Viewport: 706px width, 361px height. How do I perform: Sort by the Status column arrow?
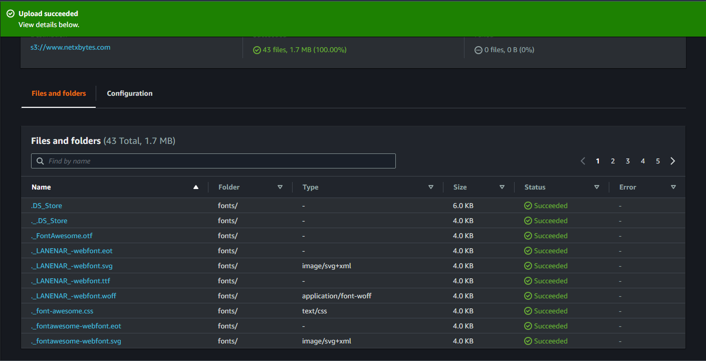596,187
